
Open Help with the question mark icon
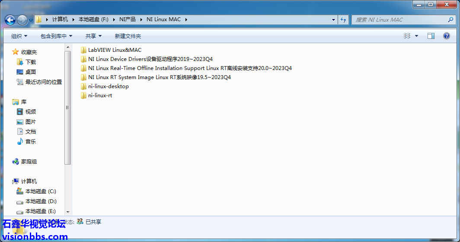[447, 36]
